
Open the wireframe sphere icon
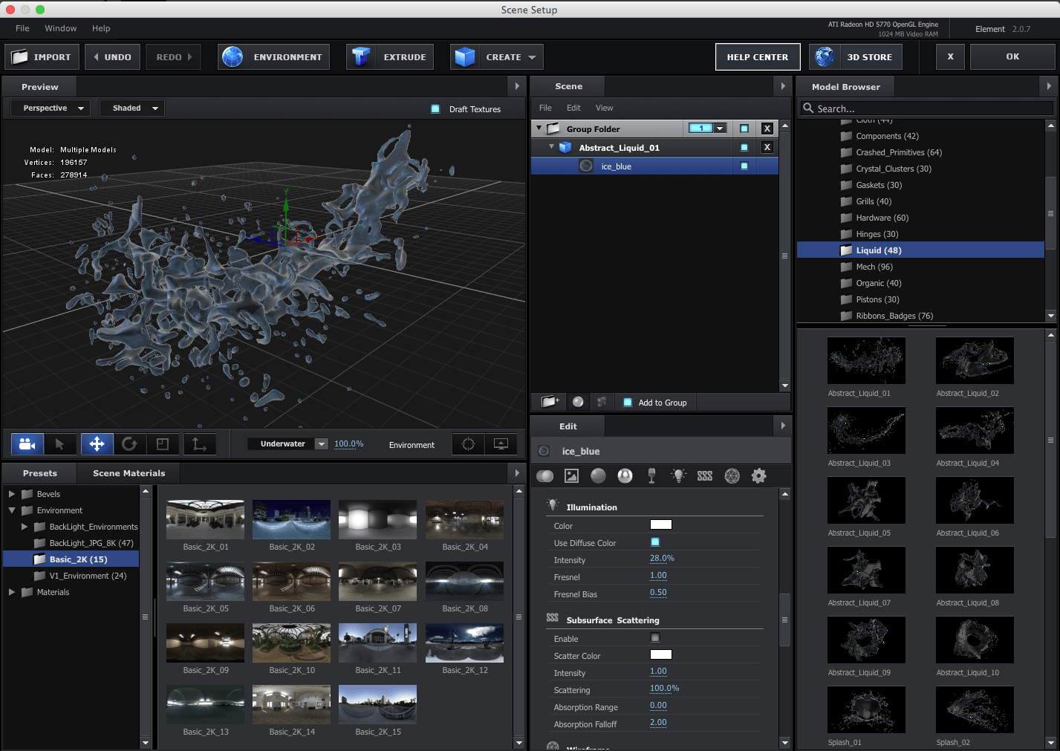[x=732, y=476]
